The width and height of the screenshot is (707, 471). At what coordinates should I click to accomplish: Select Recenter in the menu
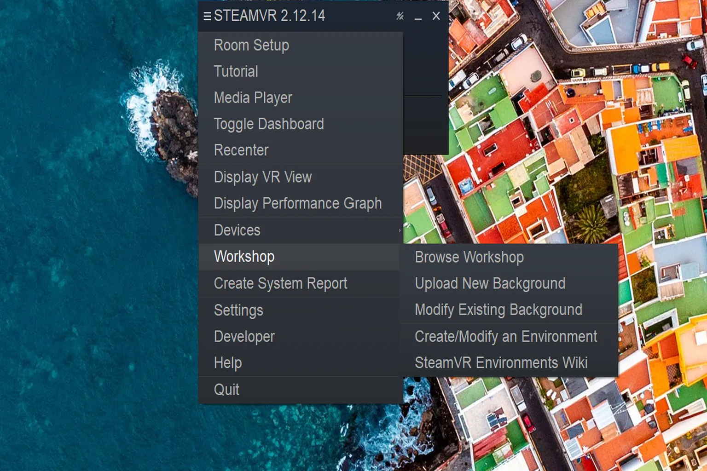(301, 150)
